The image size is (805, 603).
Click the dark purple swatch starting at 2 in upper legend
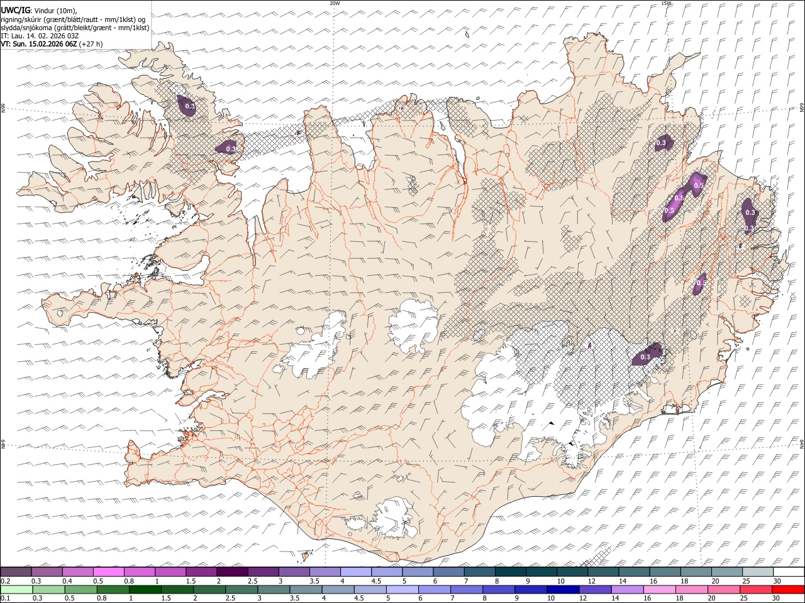tap(232, 572)
